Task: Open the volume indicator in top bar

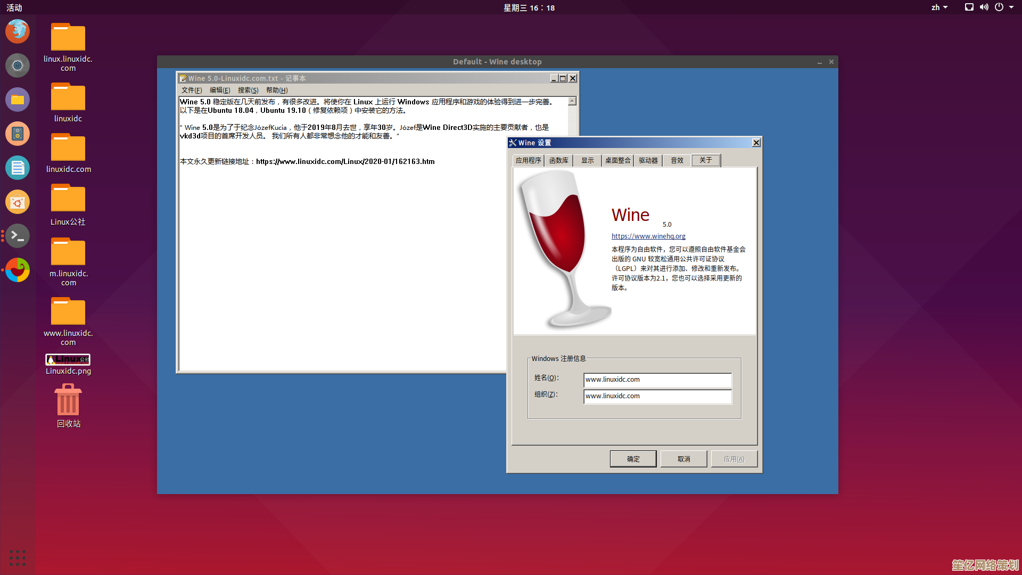Action: [984, 7]
